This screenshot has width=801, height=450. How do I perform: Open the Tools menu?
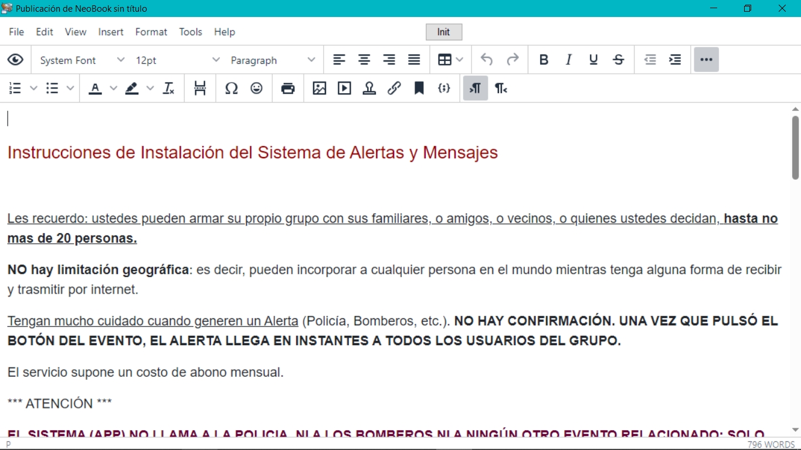[191, 32]
